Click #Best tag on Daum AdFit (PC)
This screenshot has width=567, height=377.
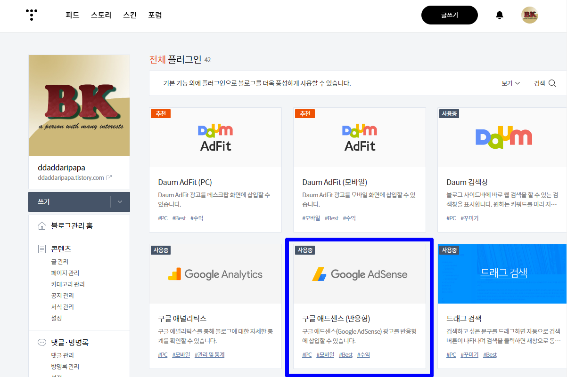pos(179,218)
